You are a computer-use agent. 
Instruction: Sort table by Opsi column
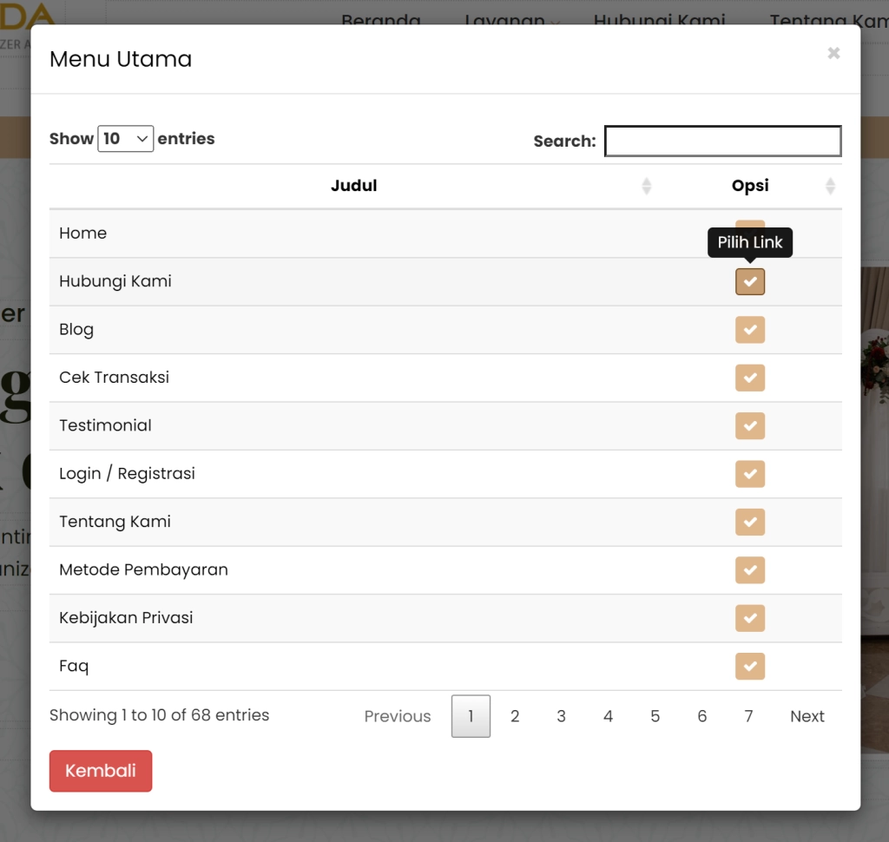coord(750,186)
